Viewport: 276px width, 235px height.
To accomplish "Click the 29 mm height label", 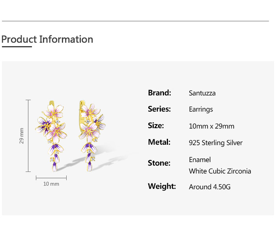I will coord(21,136).
